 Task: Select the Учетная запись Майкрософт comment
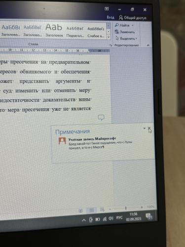(92, 139)
